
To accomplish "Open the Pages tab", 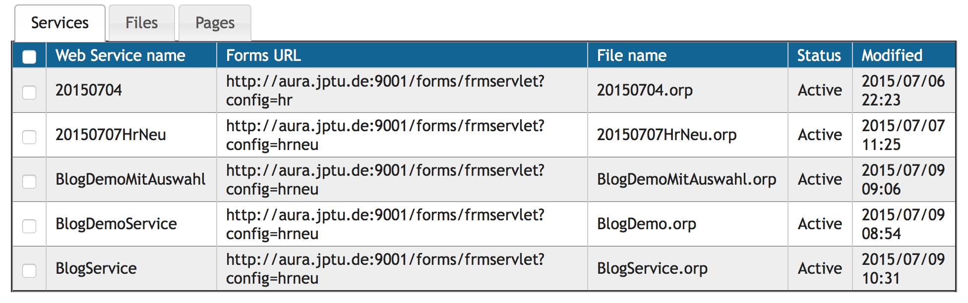I will tap(215, 23).
